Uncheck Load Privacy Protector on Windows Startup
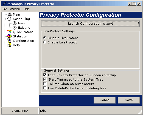 coord(45,75)
